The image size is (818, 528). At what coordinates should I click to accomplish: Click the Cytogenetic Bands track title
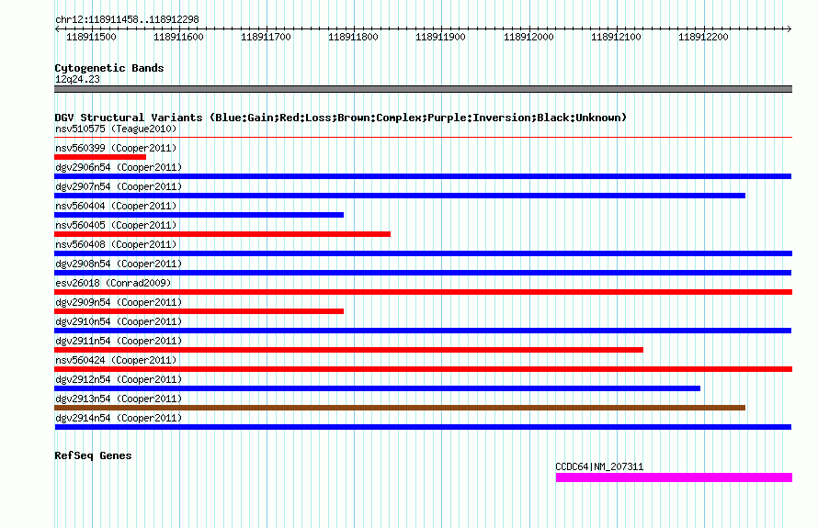pos(109,68)
